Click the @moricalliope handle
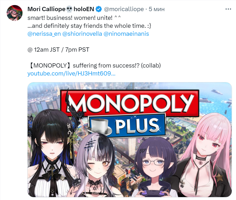 124,9
